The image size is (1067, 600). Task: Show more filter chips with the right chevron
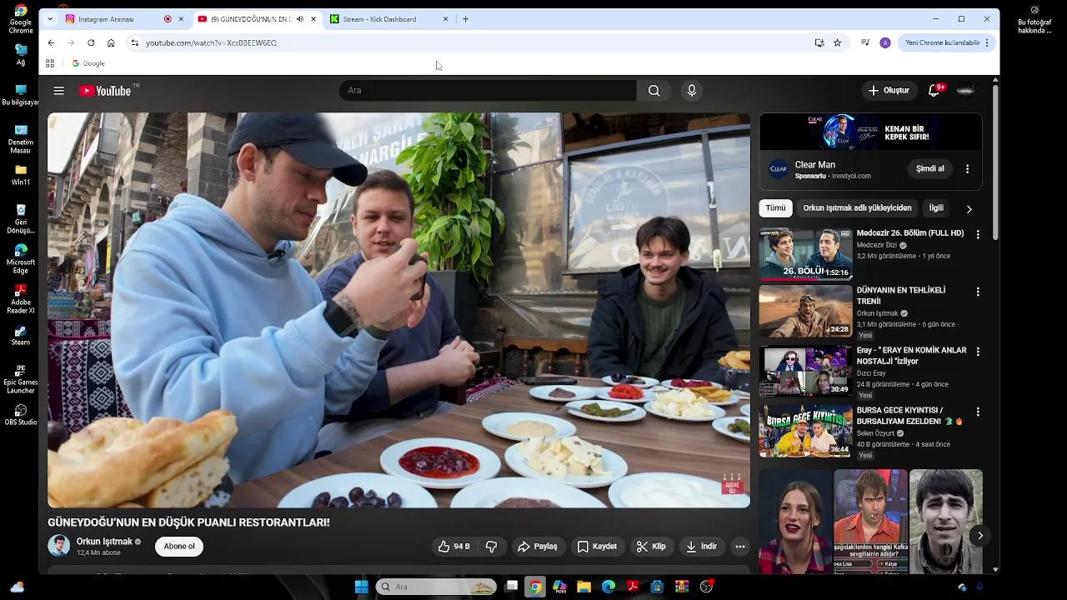point(969,209)
